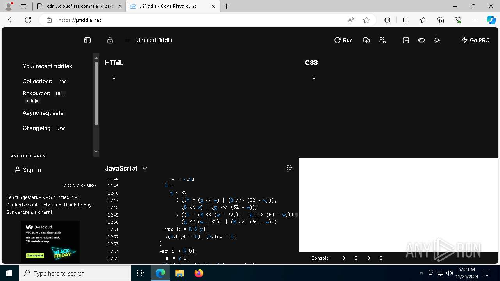The height and width of the screenshot is (281, 500).
Task: Click the Read aloud icon in address bar
Action: pos(351,20)
